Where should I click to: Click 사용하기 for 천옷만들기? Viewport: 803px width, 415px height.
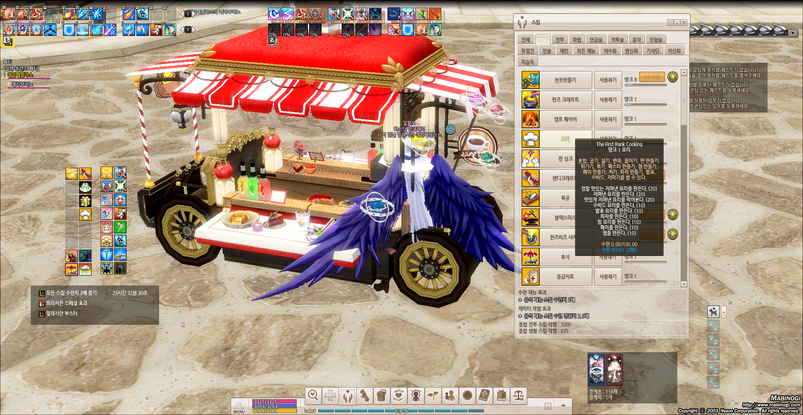(x=608, y=80)
